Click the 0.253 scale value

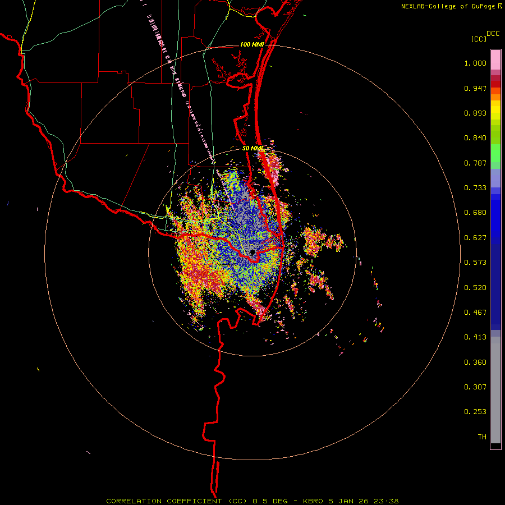[475, 412]
